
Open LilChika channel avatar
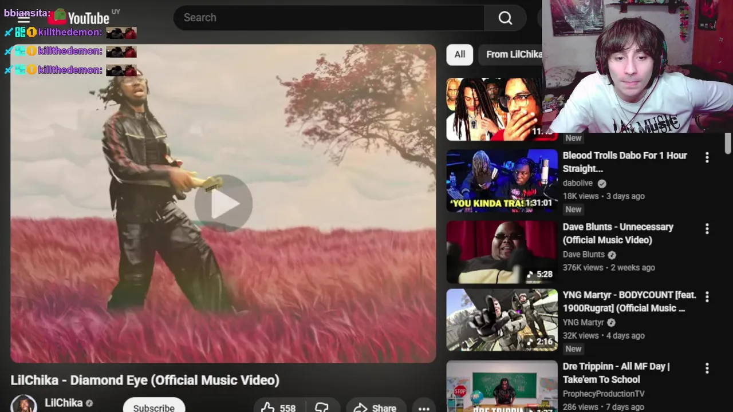(x=23, y=404)
